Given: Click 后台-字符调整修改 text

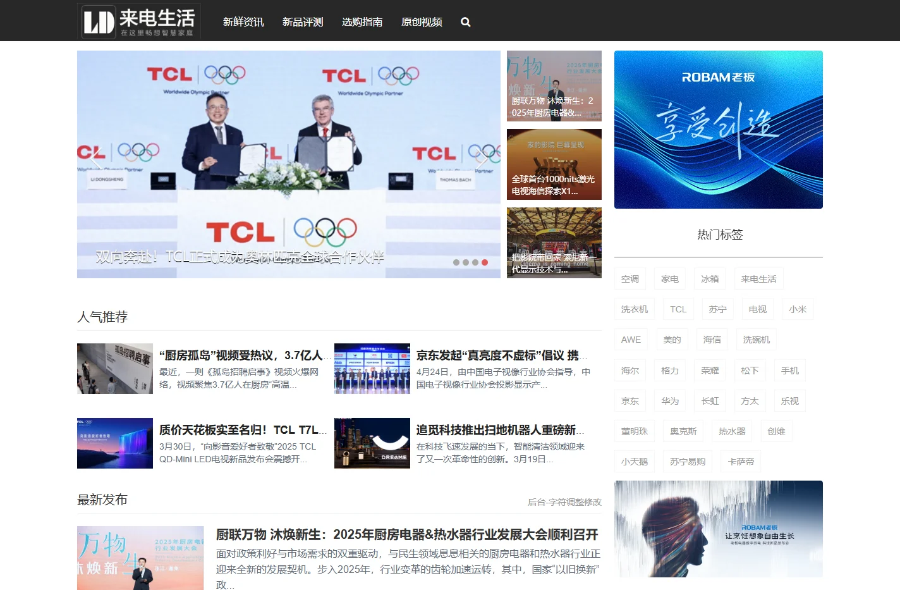Looking at the screenshot, I should [564, 502].
